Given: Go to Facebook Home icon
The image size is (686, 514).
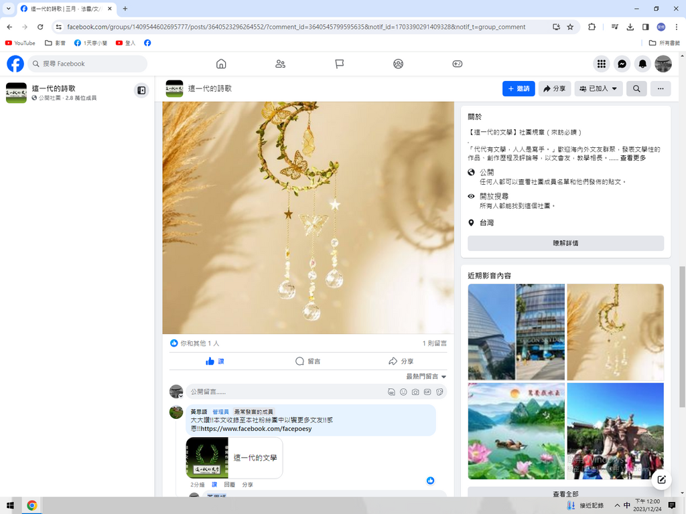Looking at the screenshot, I should 221,64.
